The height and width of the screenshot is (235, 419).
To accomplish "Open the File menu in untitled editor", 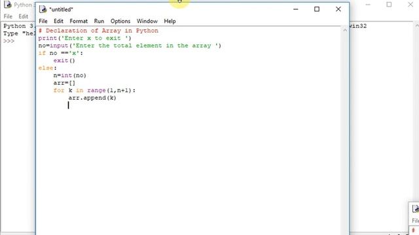I will 43,21.
